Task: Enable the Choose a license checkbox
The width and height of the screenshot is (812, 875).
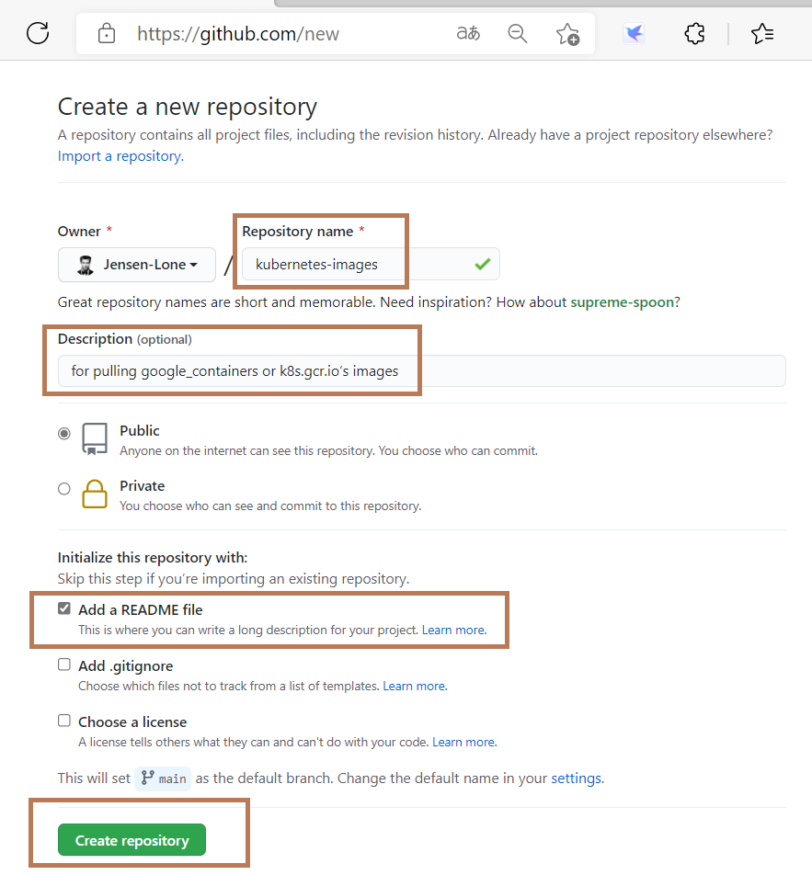Action: [x=64, y=721]
